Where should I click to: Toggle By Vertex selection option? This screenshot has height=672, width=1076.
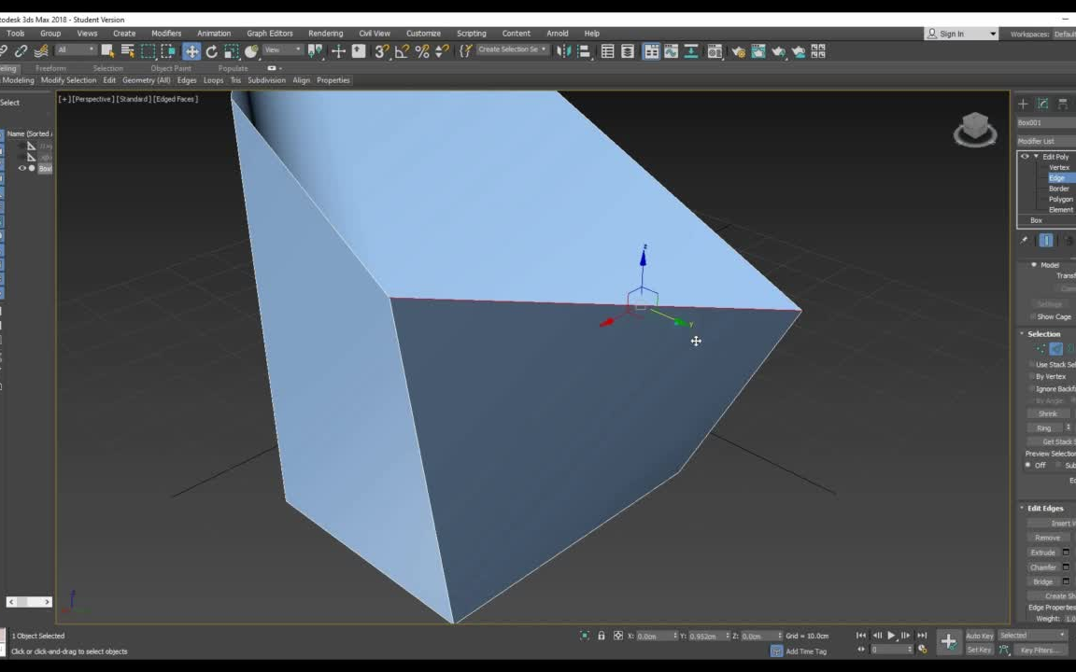(x=1035, y=375)
